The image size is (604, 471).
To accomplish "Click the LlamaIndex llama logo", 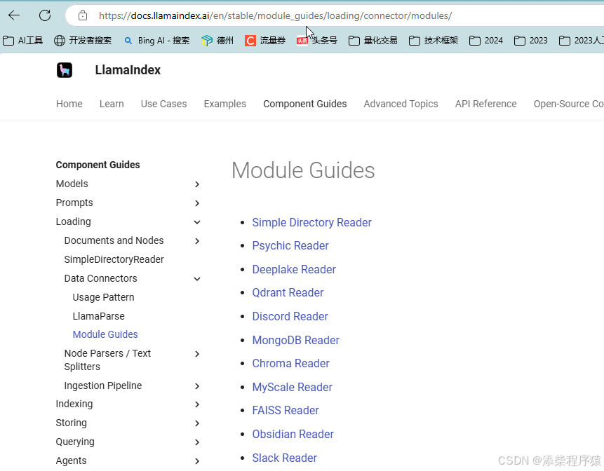I will pos(65,70).
